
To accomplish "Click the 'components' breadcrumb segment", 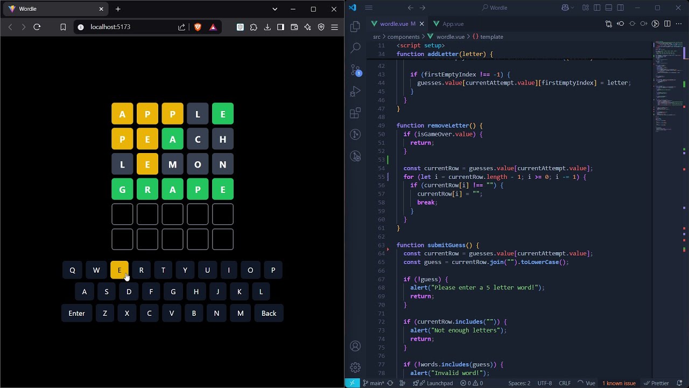I will pos(403,37).
